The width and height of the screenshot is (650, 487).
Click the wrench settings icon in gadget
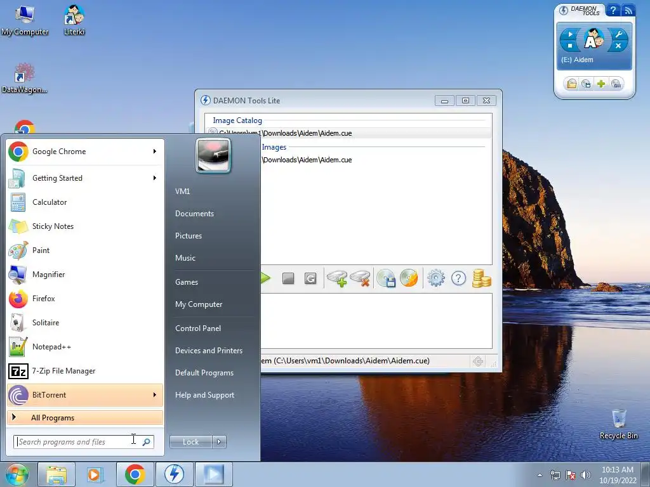coord(618,34)
